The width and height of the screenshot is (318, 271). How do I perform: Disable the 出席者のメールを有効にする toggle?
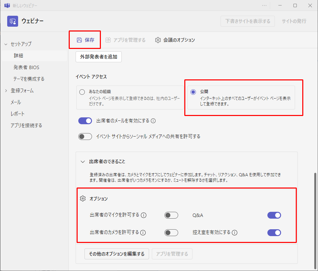[x=85, y=121]
